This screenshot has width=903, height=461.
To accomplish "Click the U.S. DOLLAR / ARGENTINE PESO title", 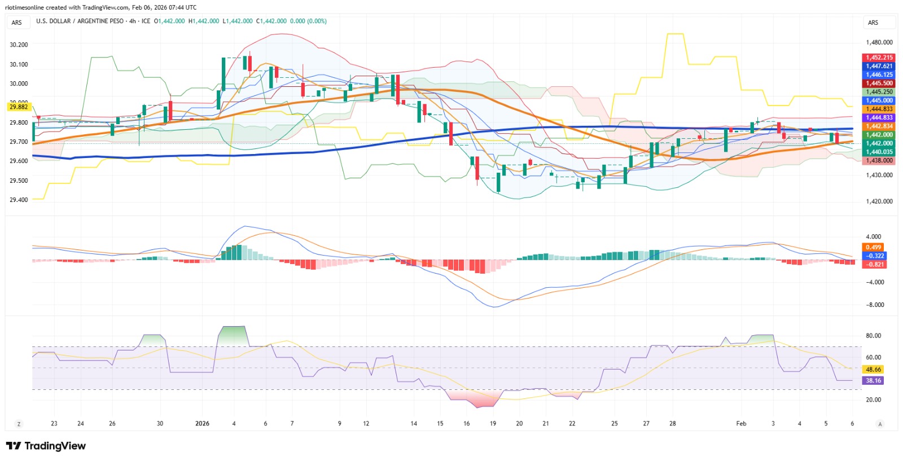I will pos(80,21).
